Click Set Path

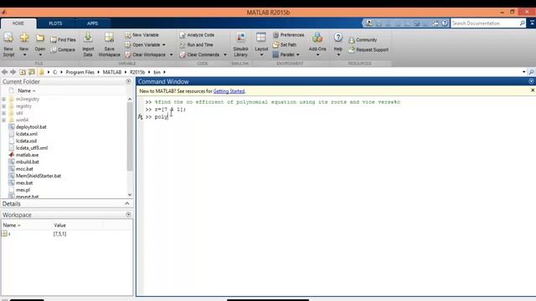[x=285, y=44]
